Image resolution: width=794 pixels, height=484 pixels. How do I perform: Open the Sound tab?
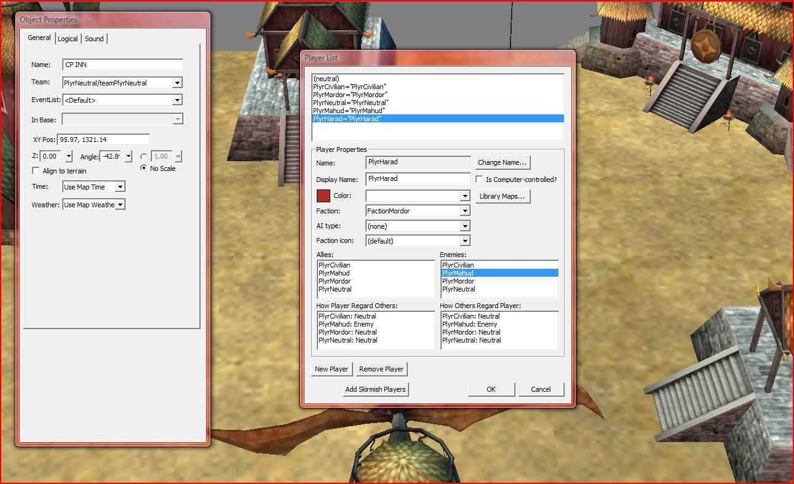[94, 39]
